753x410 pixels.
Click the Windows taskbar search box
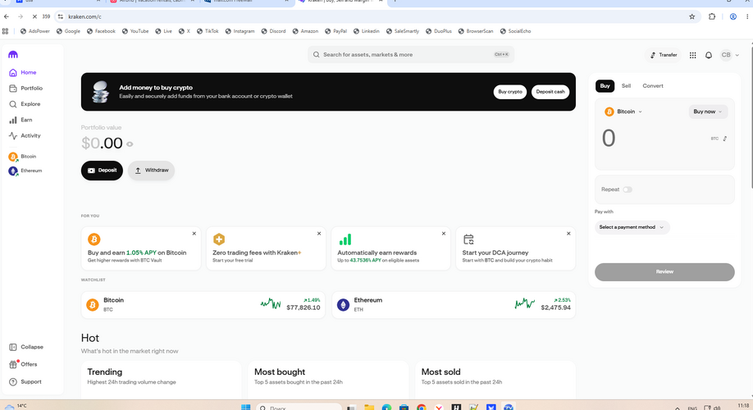tap(299, 407)
